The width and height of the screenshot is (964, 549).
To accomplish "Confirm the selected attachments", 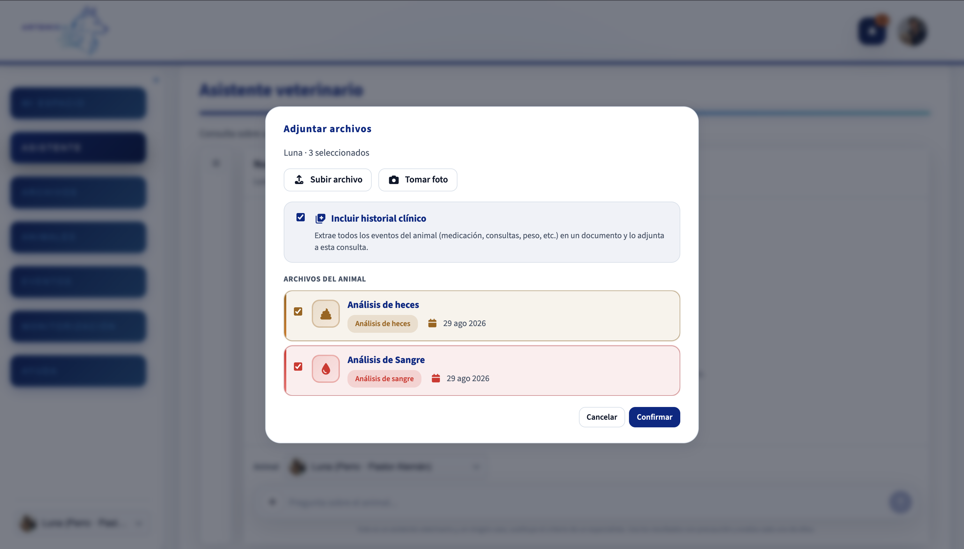I will click(654, 417).
